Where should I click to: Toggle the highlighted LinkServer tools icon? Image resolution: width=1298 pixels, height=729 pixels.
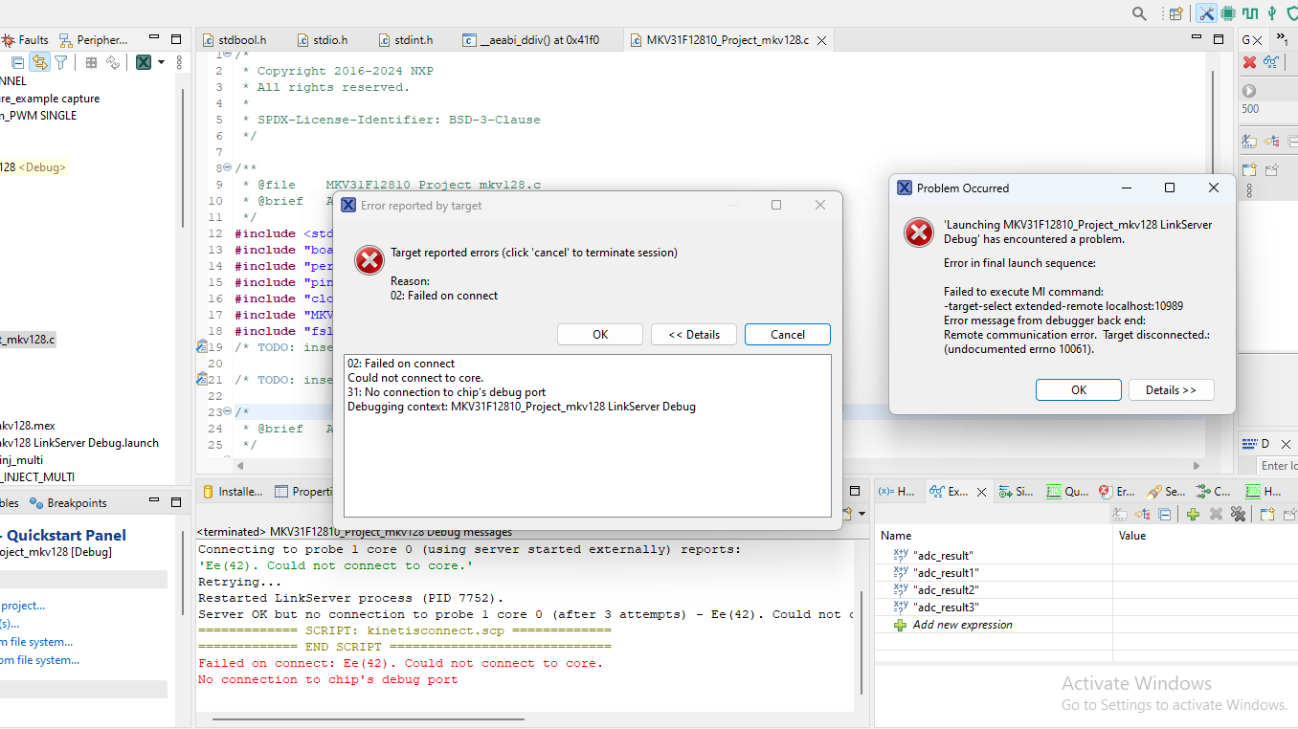[1204, 12]
